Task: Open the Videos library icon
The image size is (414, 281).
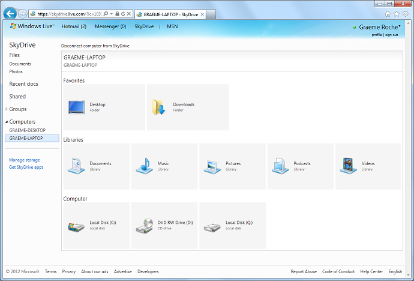Action: 349,166
